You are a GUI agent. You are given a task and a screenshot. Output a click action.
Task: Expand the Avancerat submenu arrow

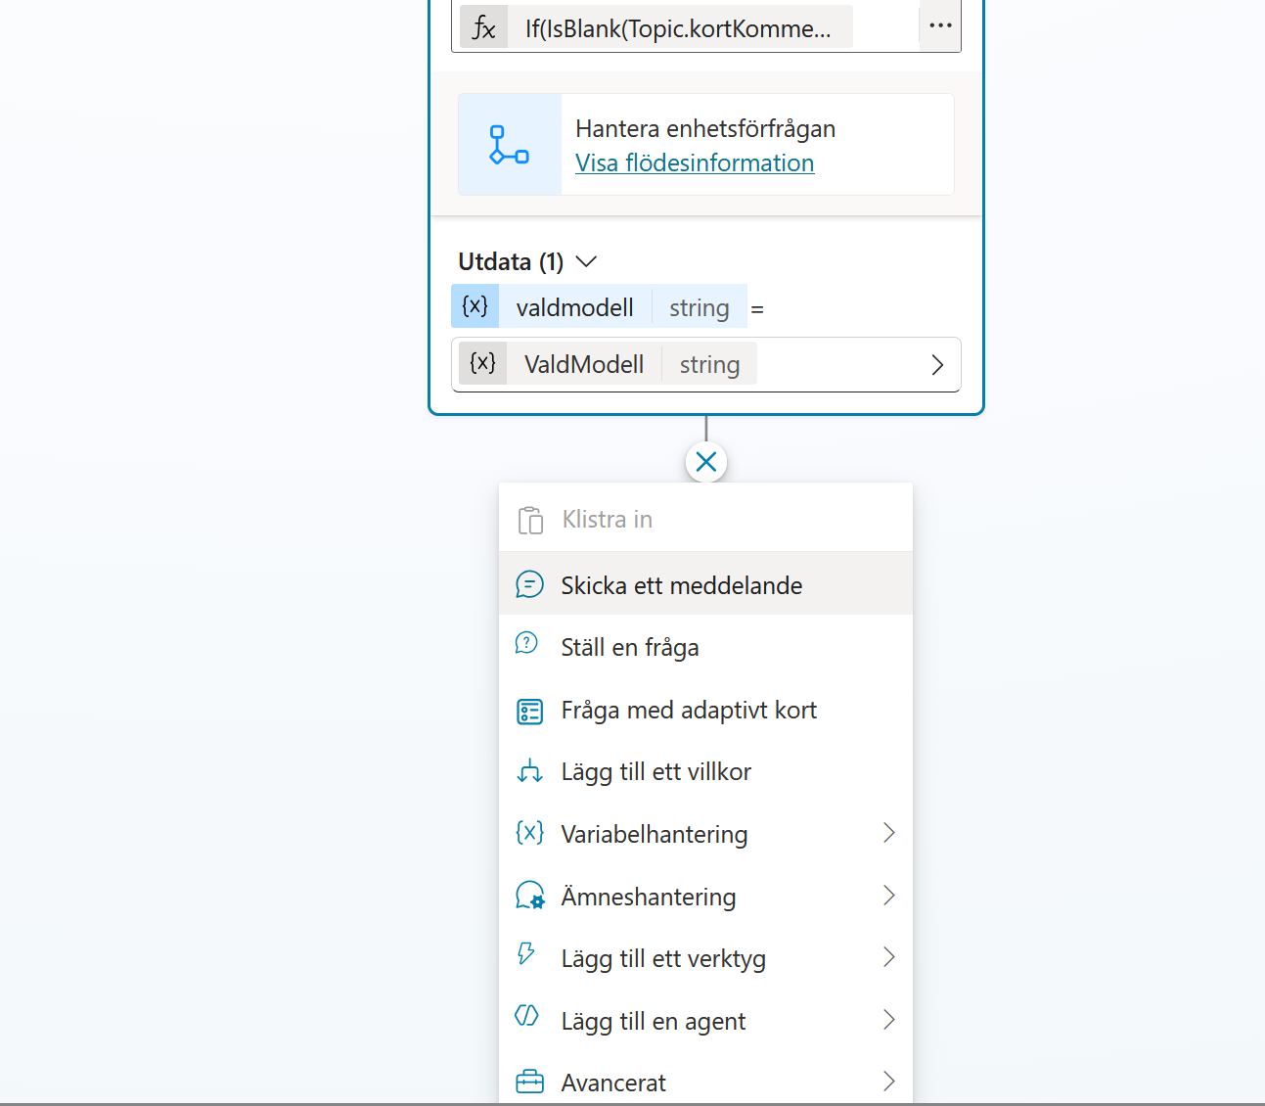(888, 1082)
